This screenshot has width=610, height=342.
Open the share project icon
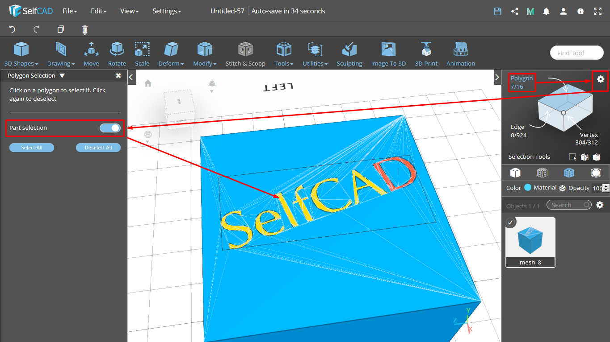[x=514, y=11]
